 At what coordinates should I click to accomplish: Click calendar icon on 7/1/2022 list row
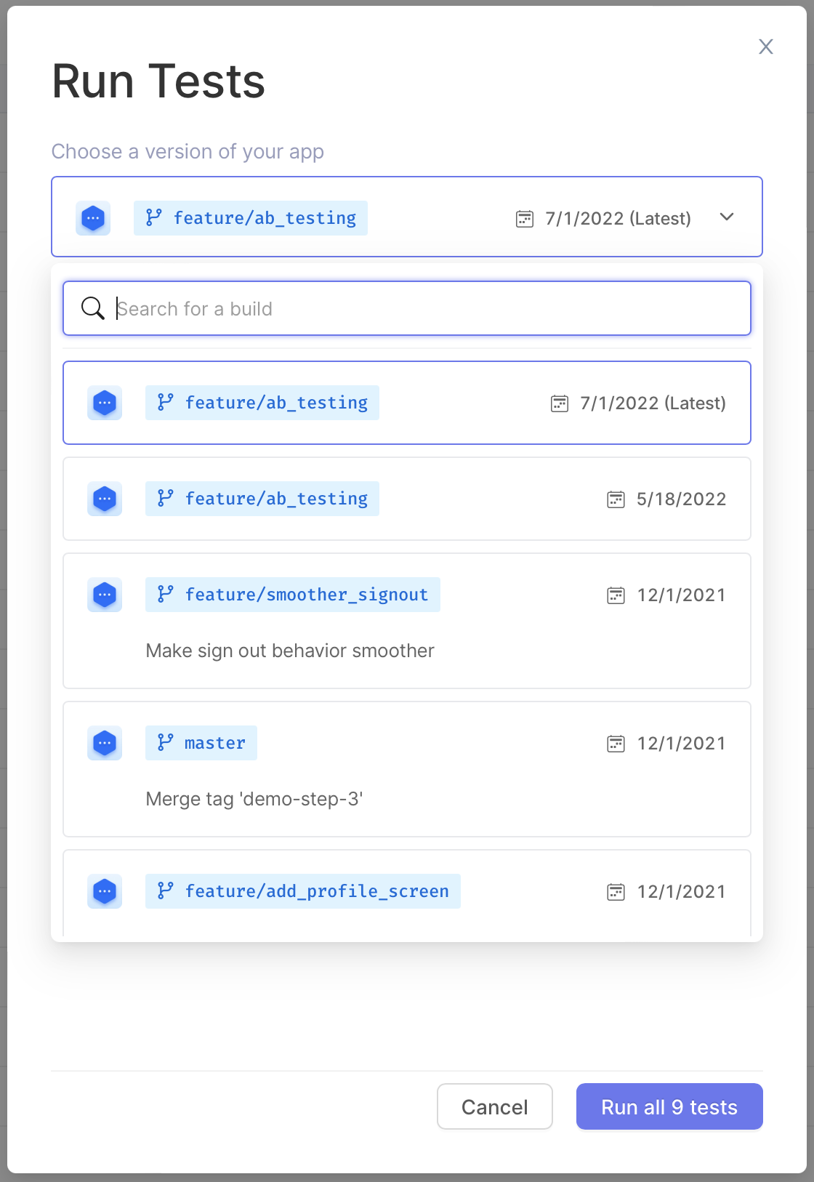(x=560, y=403)
